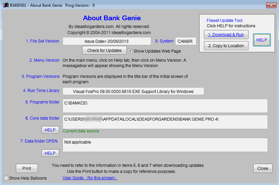Click the '1. File Set Version' label
Viewport: 279px width, 185px height.
point(43,41)
